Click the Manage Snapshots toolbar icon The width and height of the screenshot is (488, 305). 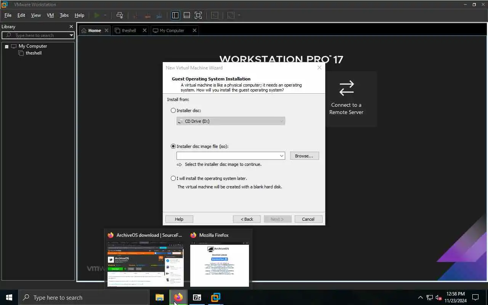coord(159,15)
